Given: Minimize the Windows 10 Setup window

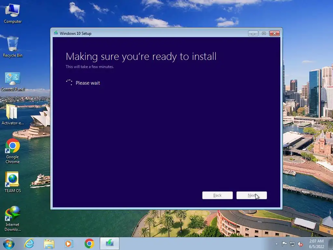Looking at the screenshot, I should click(x=253, y=34).
